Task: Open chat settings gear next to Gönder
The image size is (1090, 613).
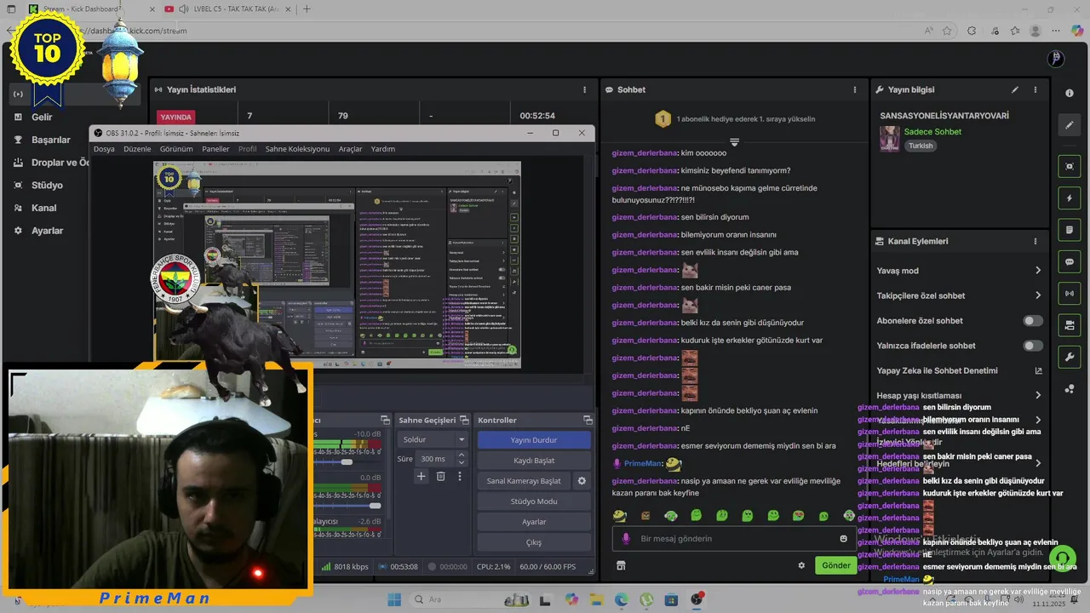Action: 801,565
